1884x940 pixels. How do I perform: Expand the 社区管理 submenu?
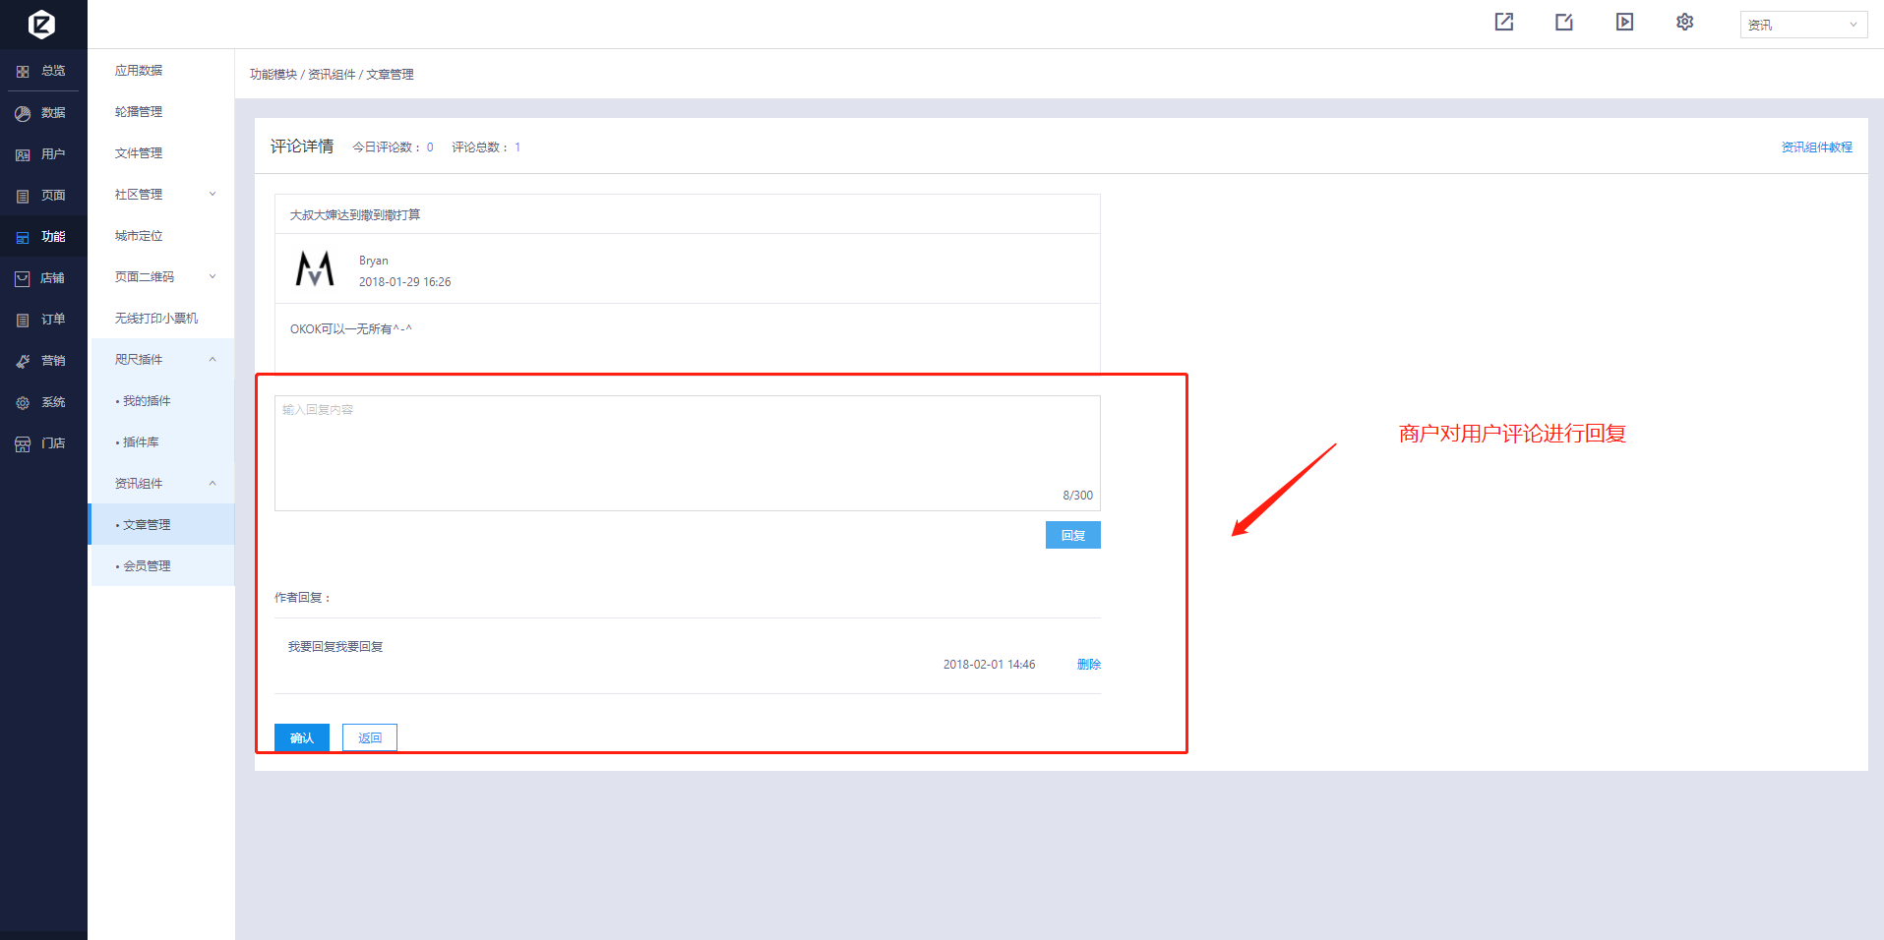point(162,195)
